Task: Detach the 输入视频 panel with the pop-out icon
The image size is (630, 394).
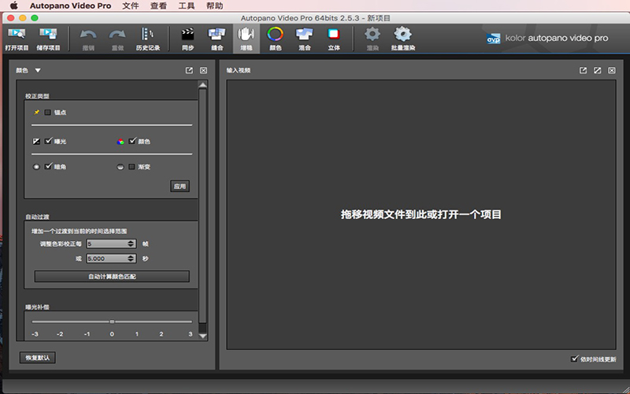Action: coord(583,70)
